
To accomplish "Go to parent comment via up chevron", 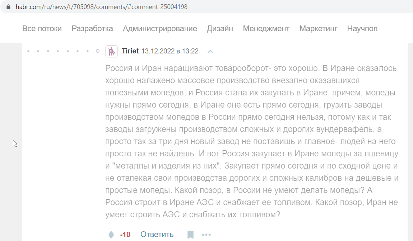I will pos(210,51).
